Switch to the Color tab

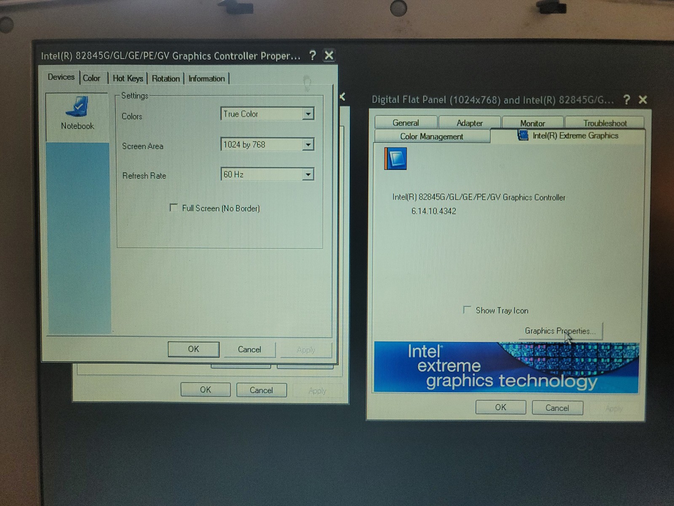tap(92, 78)
